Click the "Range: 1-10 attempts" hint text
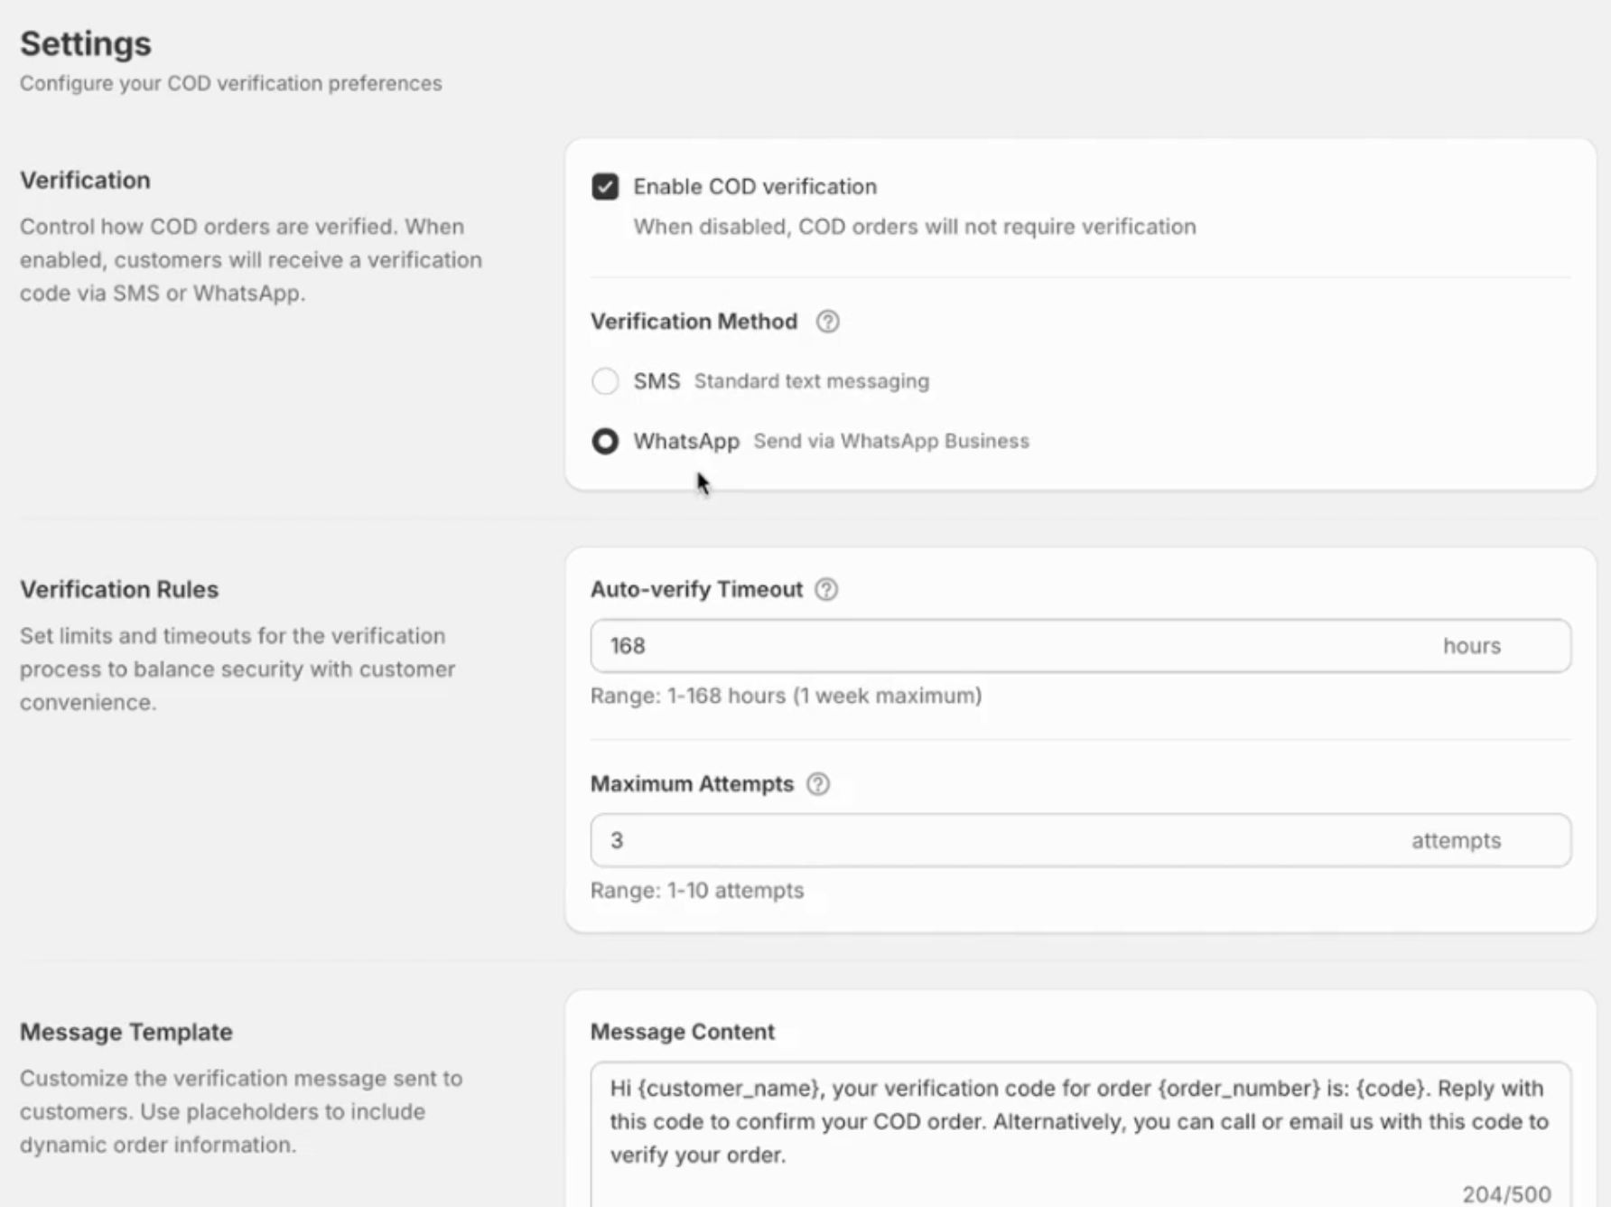 tap(696, 890)
